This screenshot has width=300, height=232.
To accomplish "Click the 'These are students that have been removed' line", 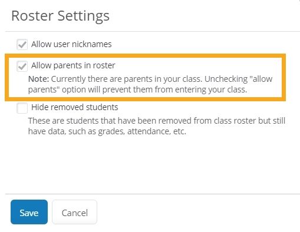I will [157, 121].
